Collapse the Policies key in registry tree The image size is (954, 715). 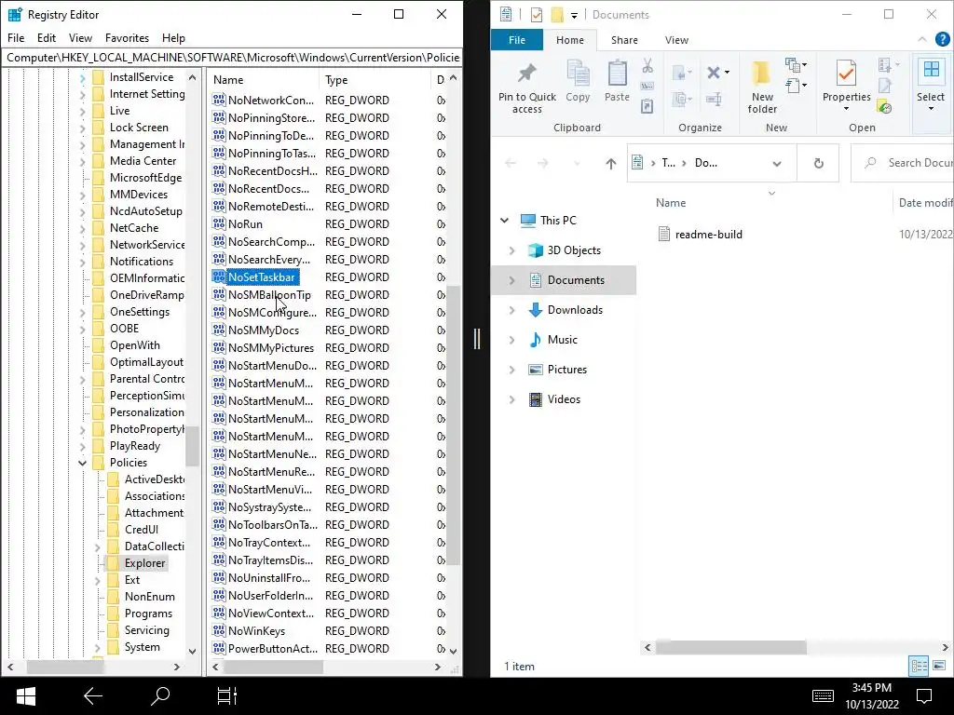click(82, 463)
